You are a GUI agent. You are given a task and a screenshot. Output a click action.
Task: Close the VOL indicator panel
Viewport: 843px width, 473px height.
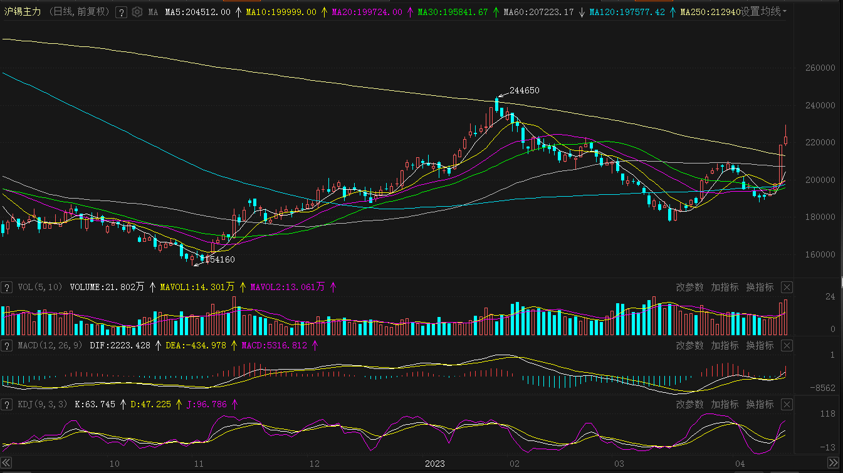(787, 288)
